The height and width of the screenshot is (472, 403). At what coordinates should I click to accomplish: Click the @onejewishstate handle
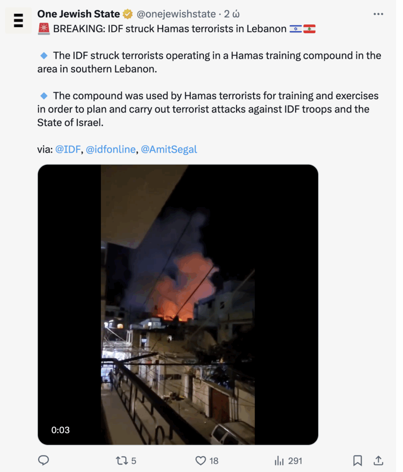[x=176, y=14]
